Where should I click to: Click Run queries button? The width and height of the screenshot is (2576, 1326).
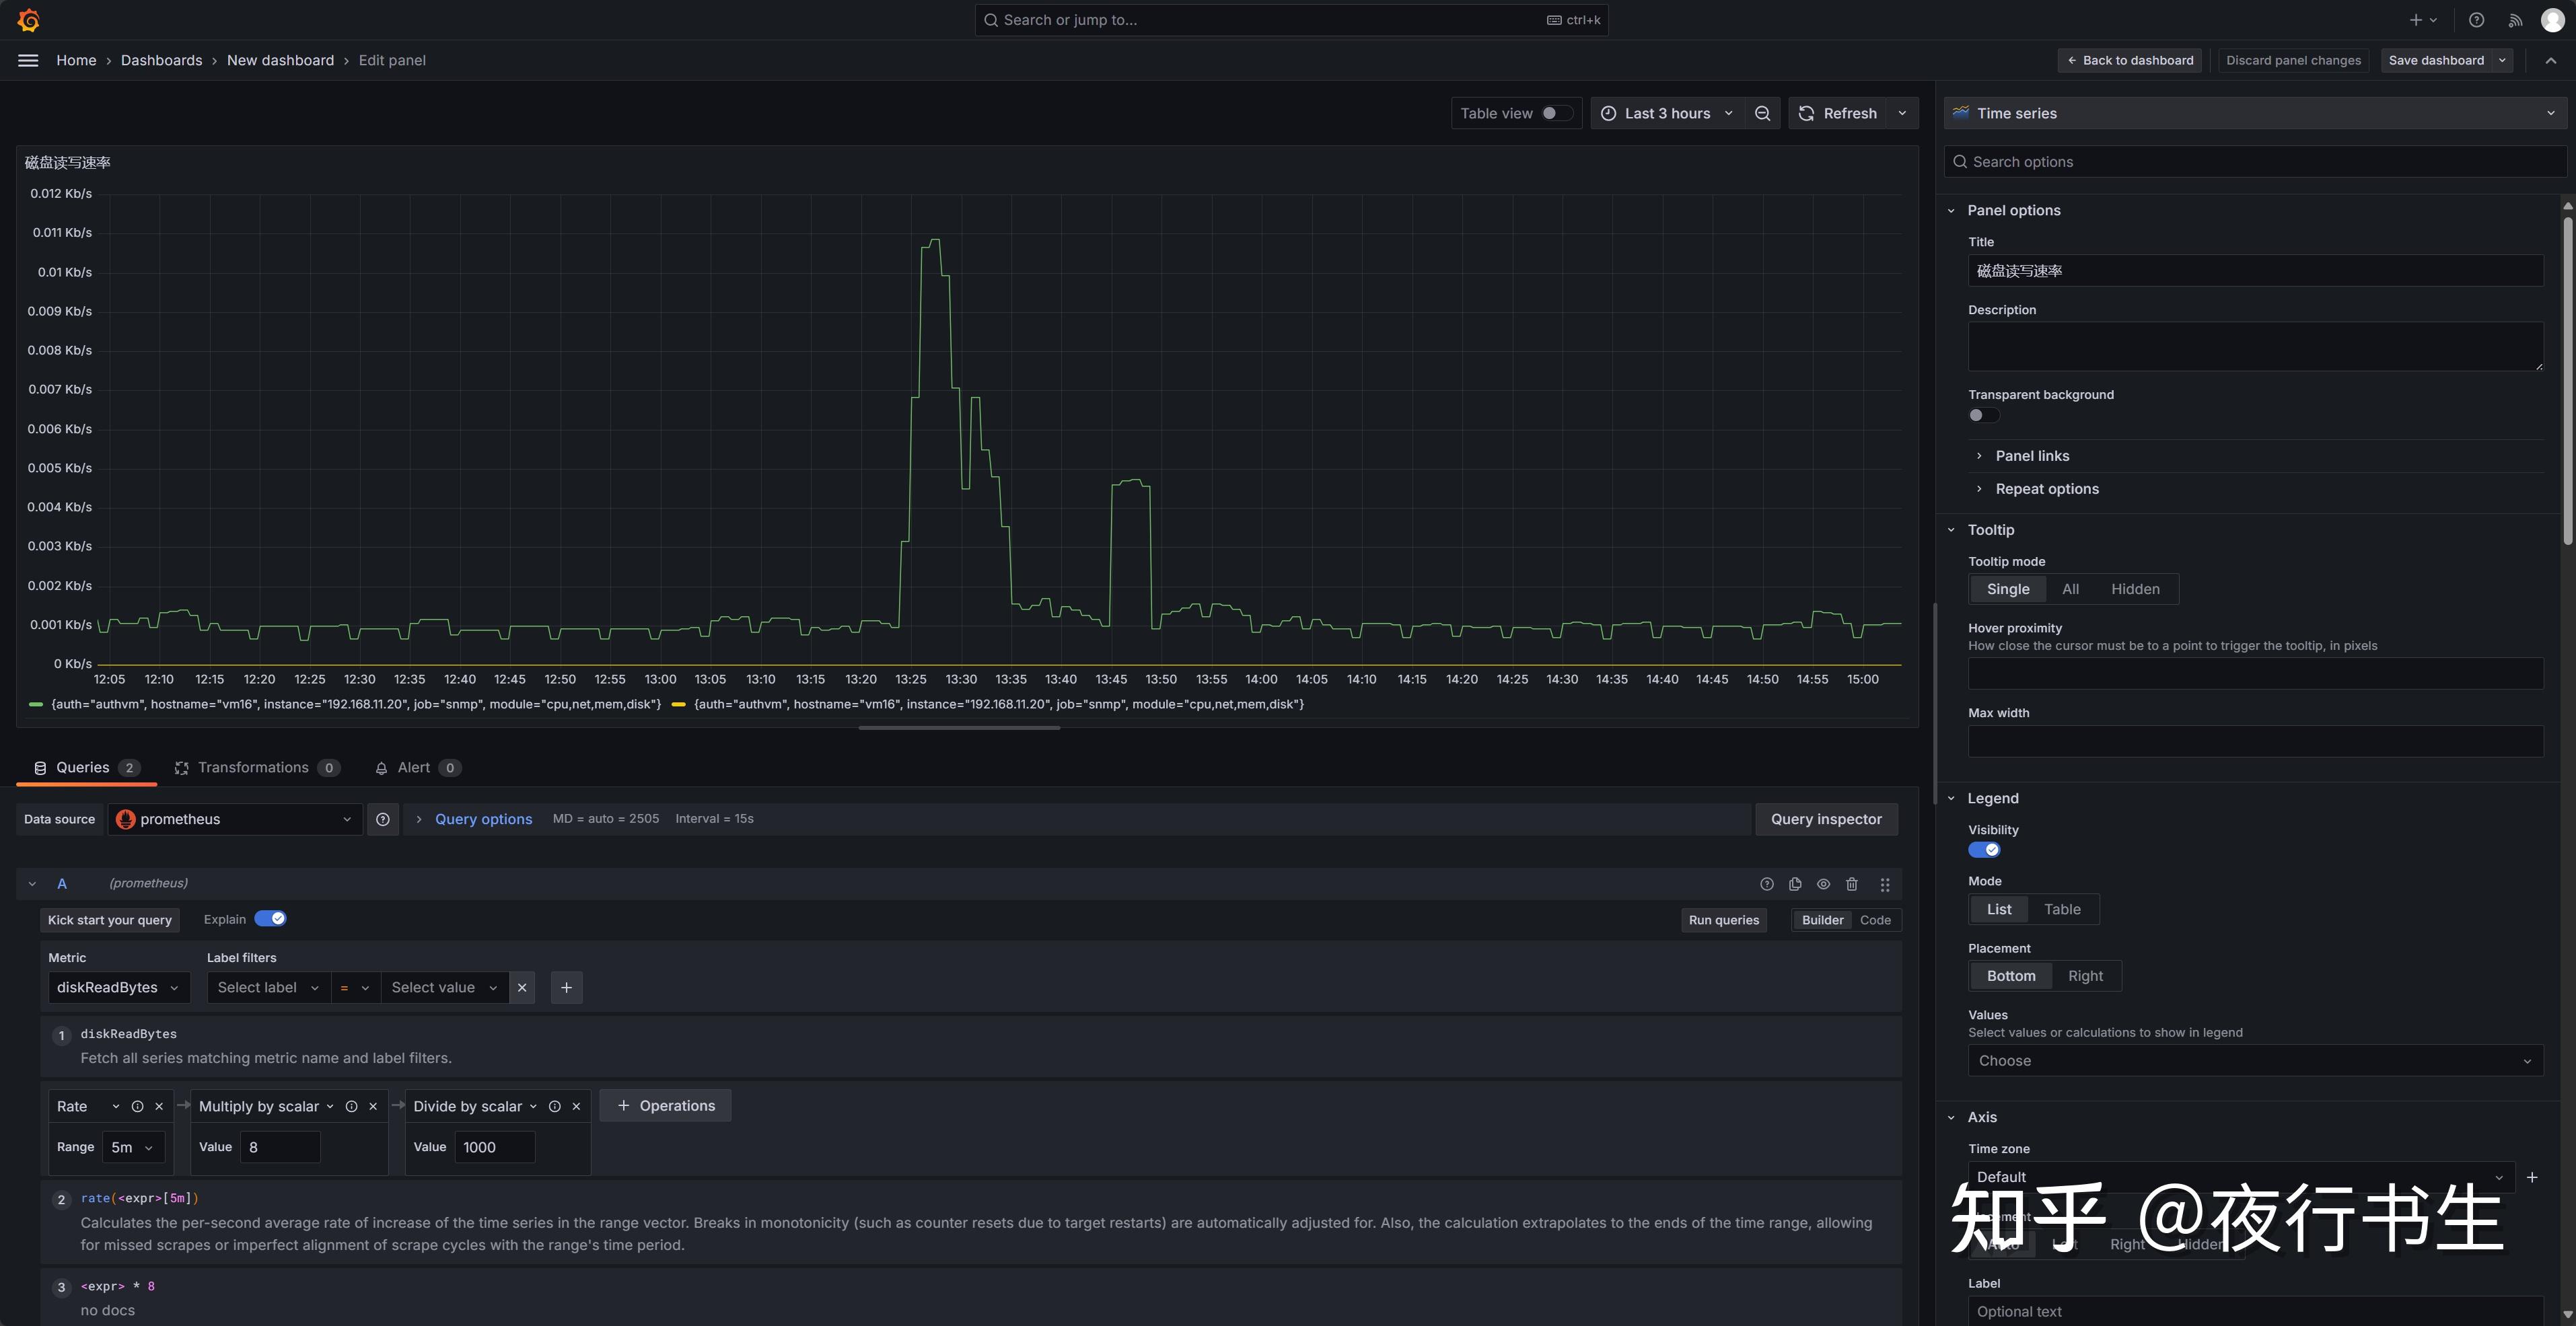[x=1723, y=920]
